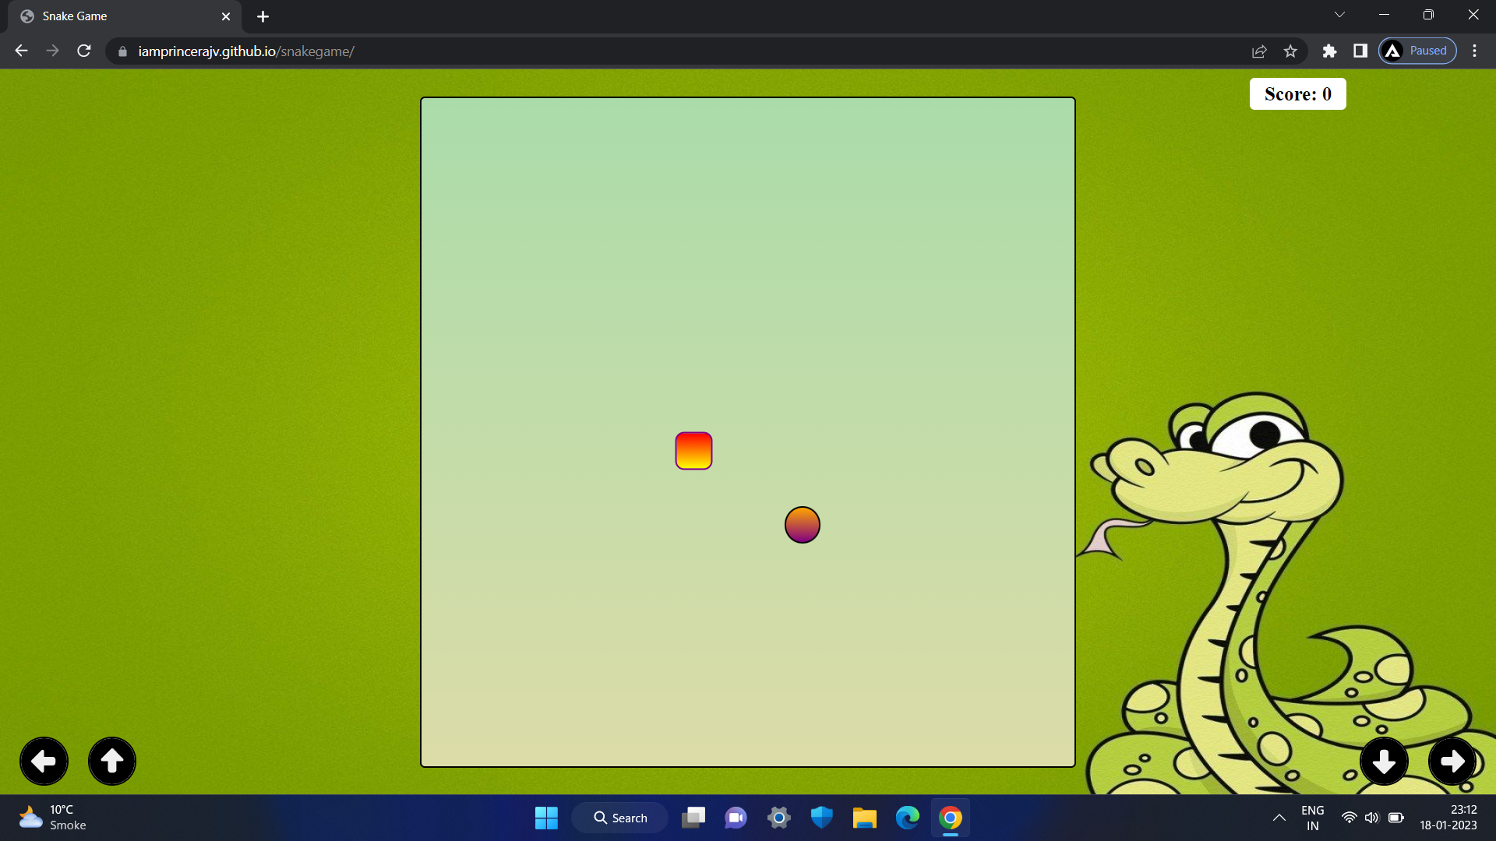The width and height of the screenshot is (1496, 841).
Task: Reload the Snake Game page
Action: [84, 51]
